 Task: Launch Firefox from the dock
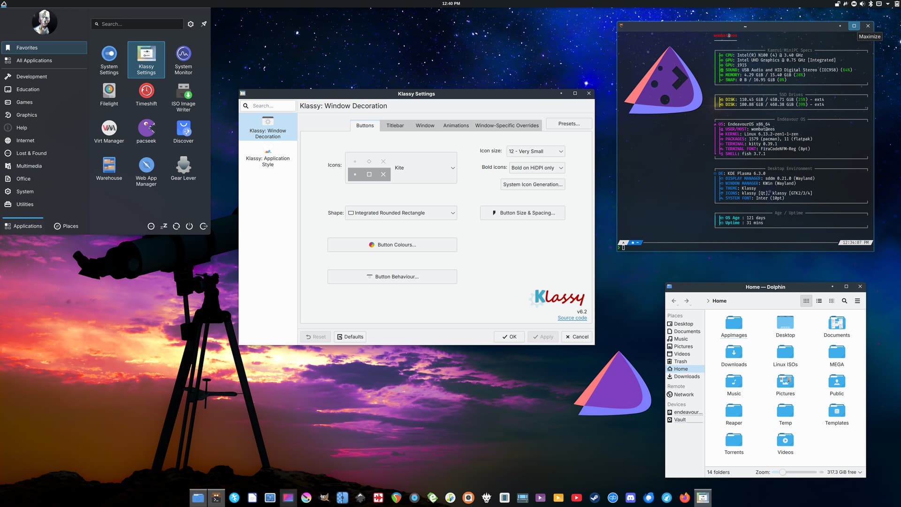[685, 498]
